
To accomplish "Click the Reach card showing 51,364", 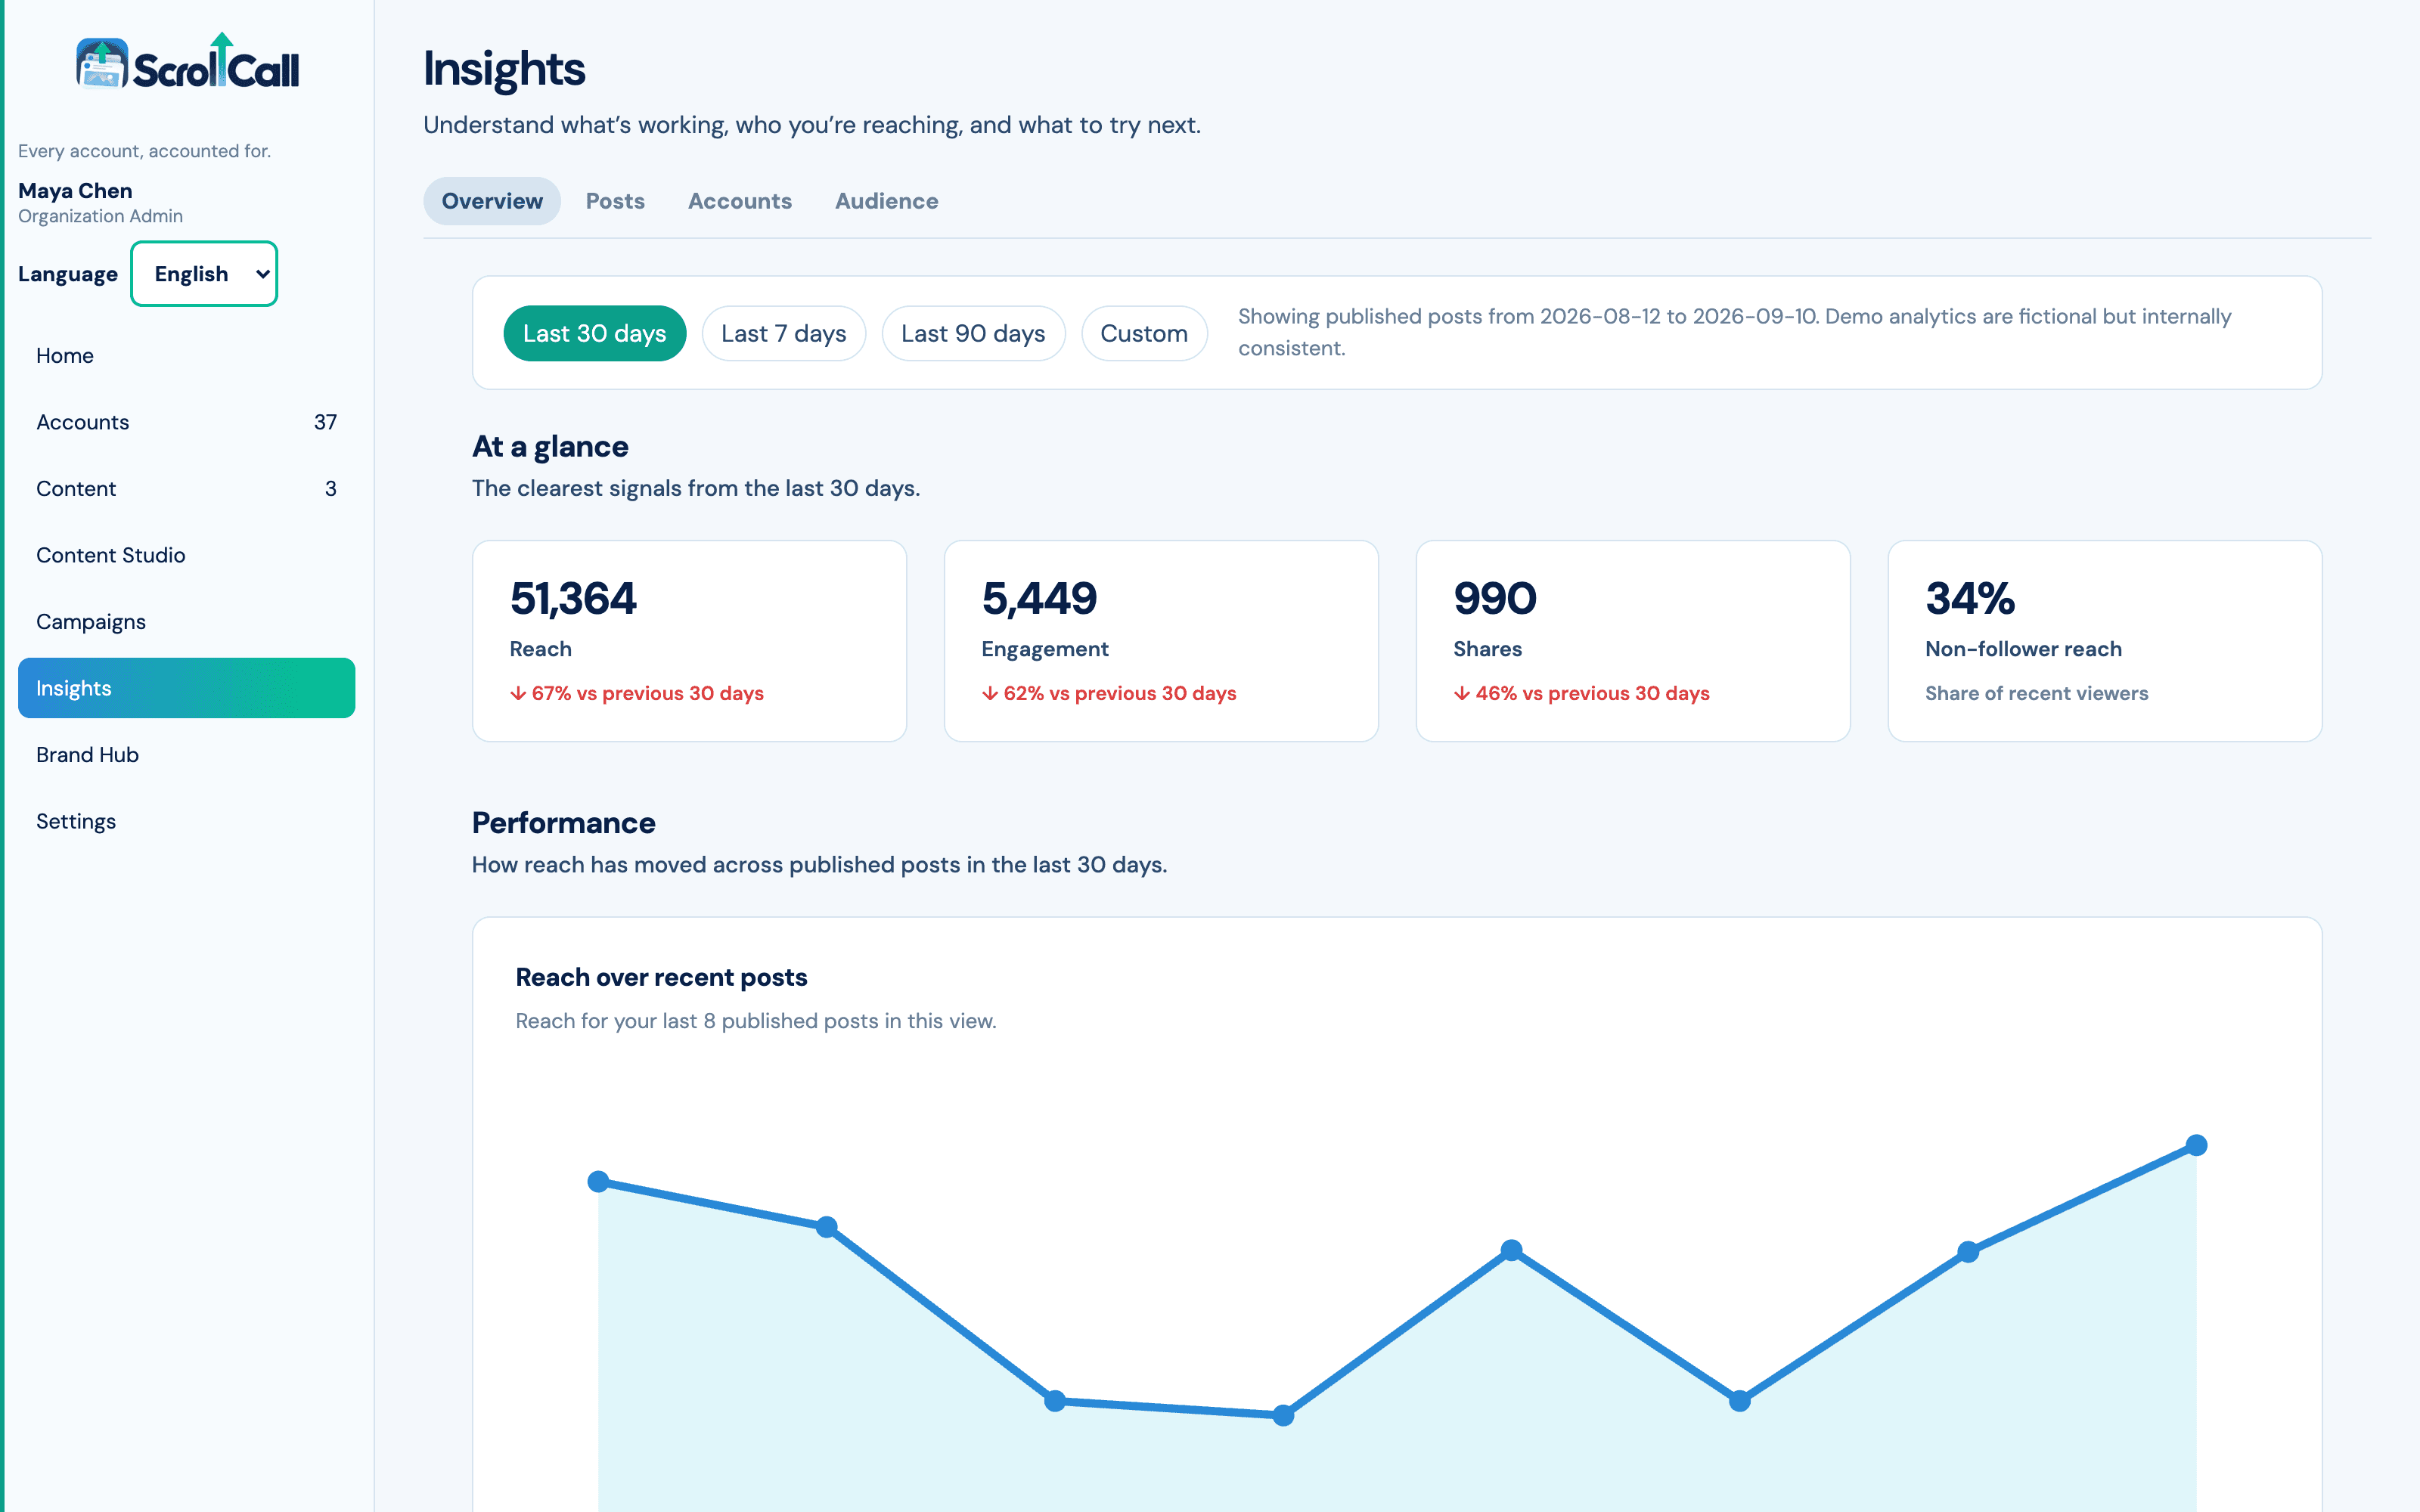I will (x=689, y=641).
